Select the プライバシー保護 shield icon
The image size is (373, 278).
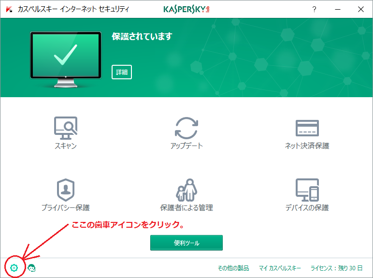click(65, 190)
